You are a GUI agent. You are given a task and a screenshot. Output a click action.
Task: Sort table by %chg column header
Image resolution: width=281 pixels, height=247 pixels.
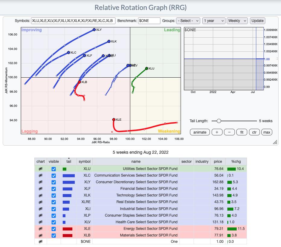[x=236, y=162]
